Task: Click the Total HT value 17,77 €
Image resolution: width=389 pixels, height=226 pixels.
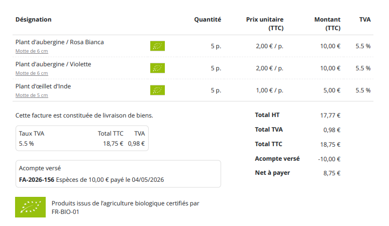Action: [330, 116]
